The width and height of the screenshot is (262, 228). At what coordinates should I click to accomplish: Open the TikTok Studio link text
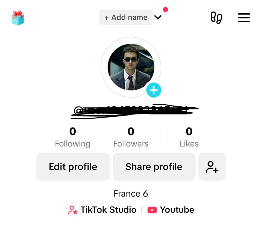point(108,210)
